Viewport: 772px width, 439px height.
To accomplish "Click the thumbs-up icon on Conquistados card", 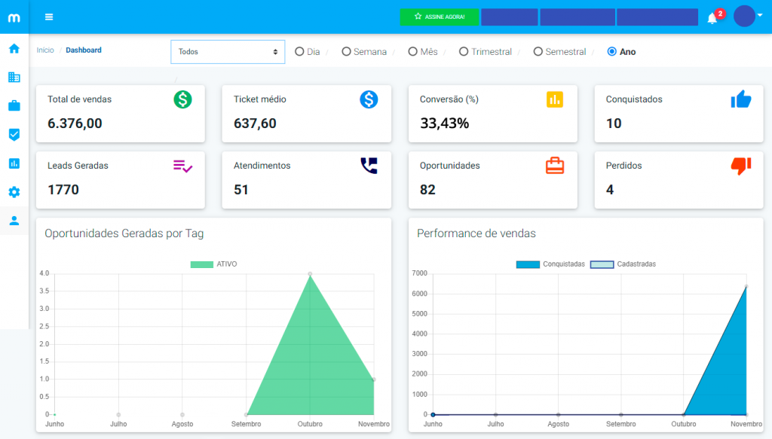I will [740, 99].
